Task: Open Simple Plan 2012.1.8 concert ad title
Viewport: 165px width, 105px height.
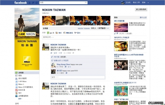Action: (x=129, y=55)
